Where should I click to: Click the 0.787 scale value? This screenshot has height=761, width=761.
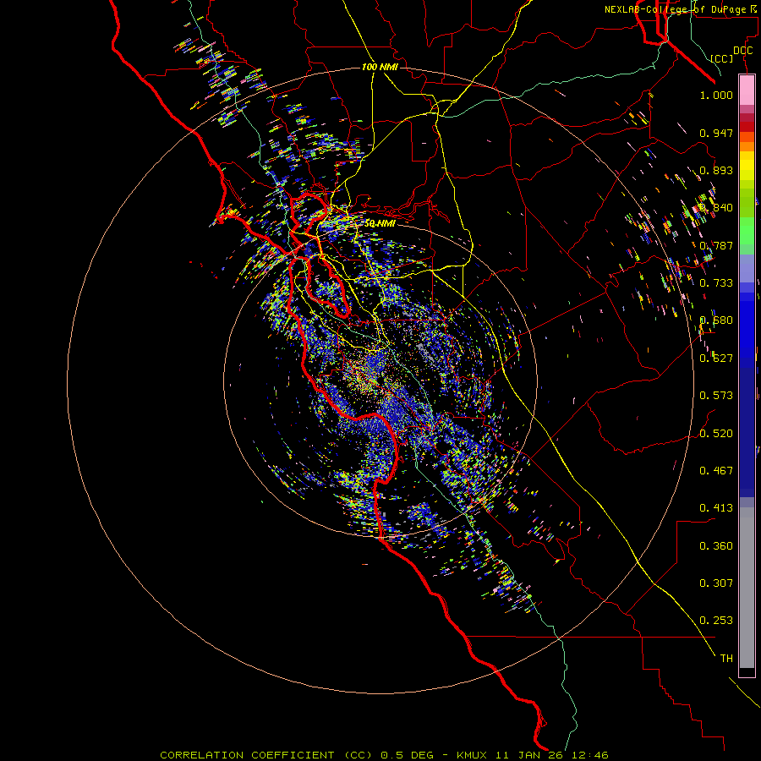716,245
